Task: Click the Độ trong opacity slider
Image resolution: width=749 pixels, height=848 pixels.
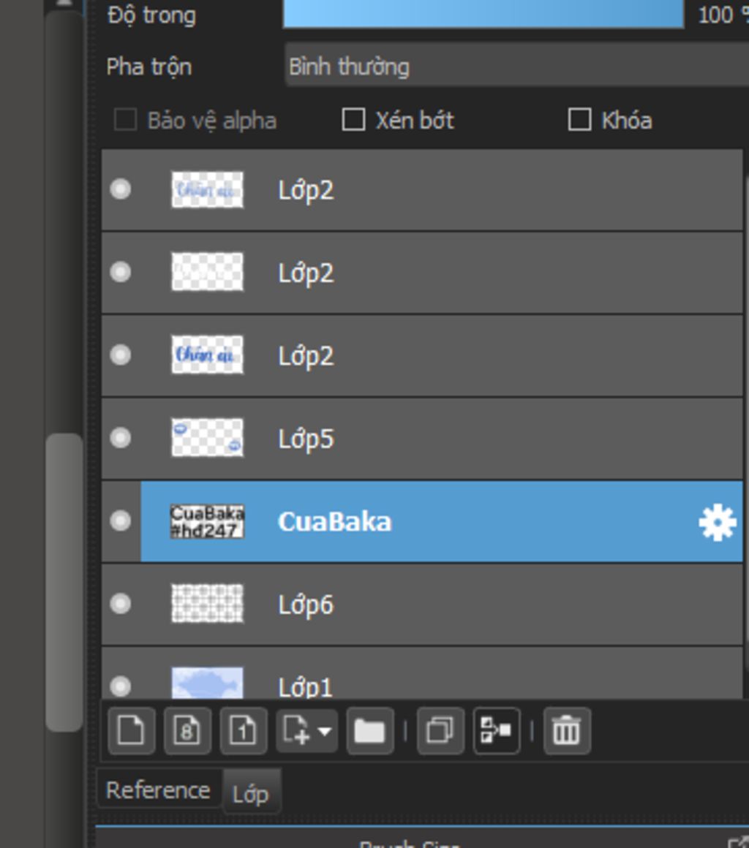Action: (483, 15)
